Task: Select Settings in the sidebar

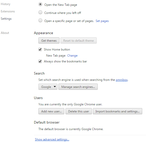Action: pyautogui.click(x=6, y=19)
